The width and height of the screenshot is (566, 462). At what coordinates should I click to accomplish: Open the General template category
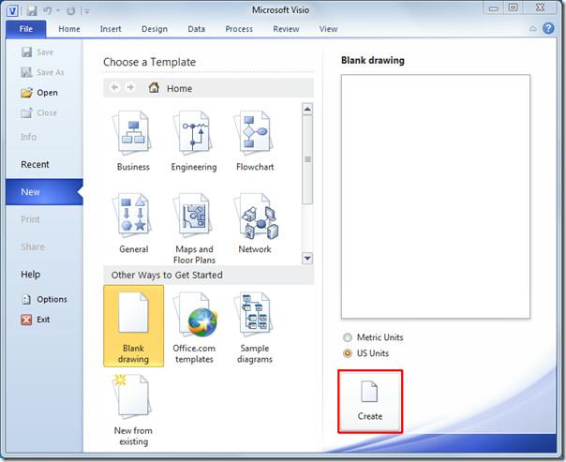click(x=133, y=224)
